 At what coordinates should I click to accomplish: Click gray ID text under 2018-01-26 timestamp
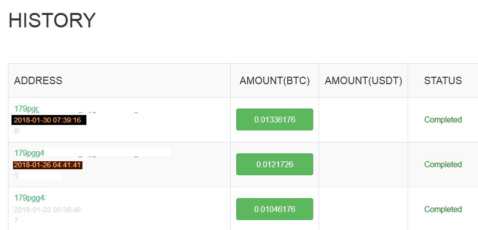tap(17, 176)
